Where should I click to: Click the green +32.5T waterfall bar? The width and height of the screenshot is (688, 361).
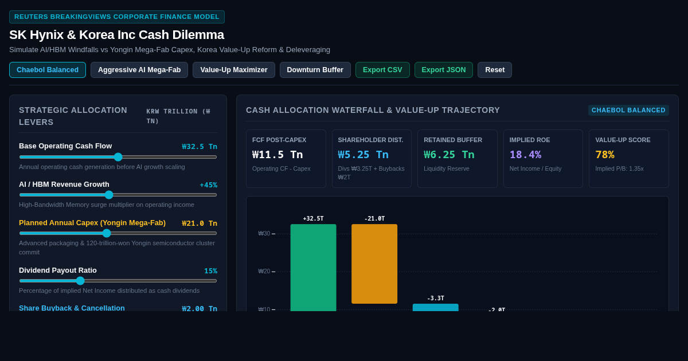click(313, 268)
